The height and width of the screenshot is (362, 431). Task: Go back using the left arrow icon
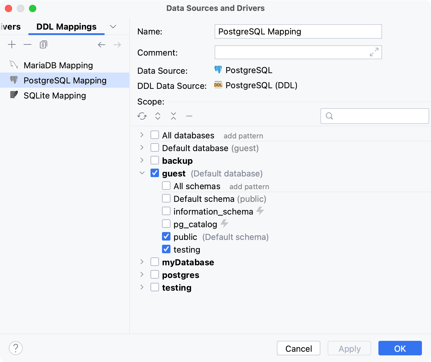pyautogui.click(x=102, y=44)
